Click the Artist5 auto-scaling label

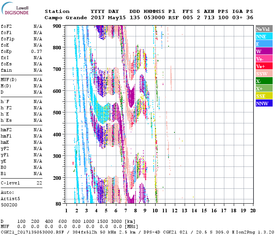click(x=10, y=199)
